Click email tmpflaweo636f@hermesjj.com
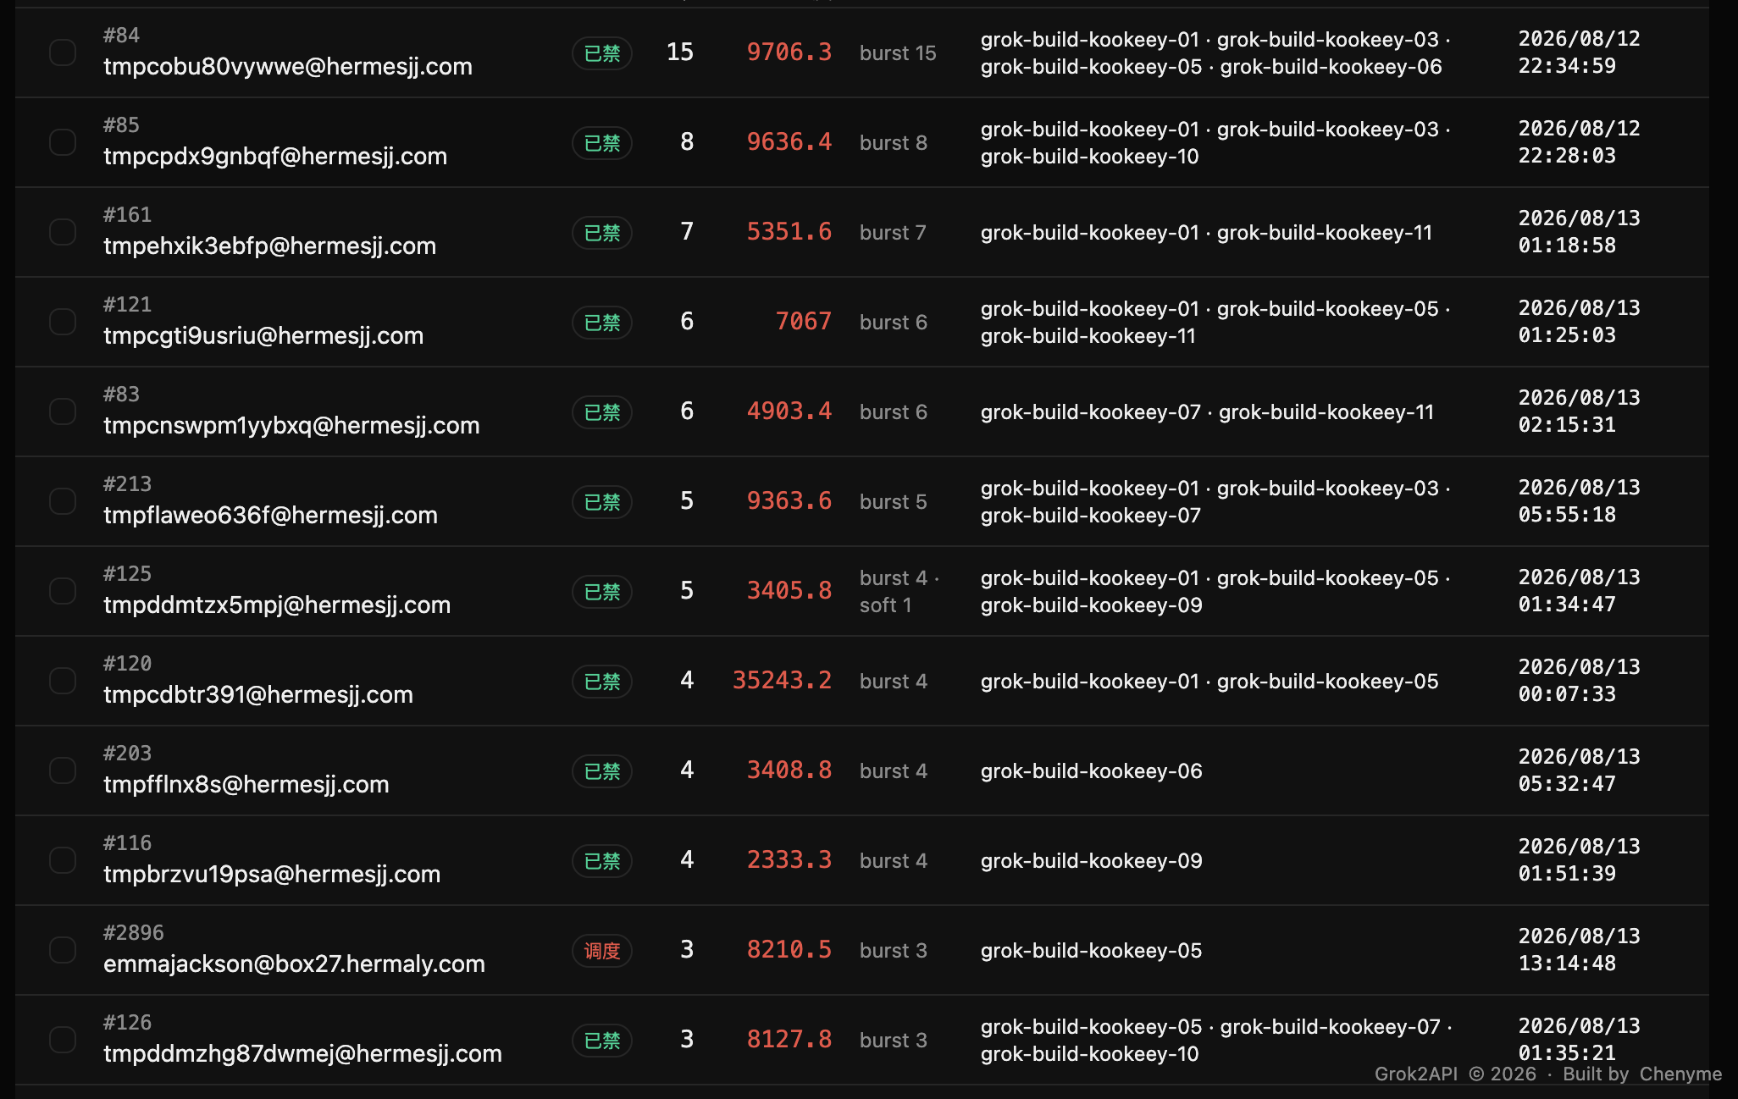Screen dimensions: 1738x1099 (x=270, y=515)
